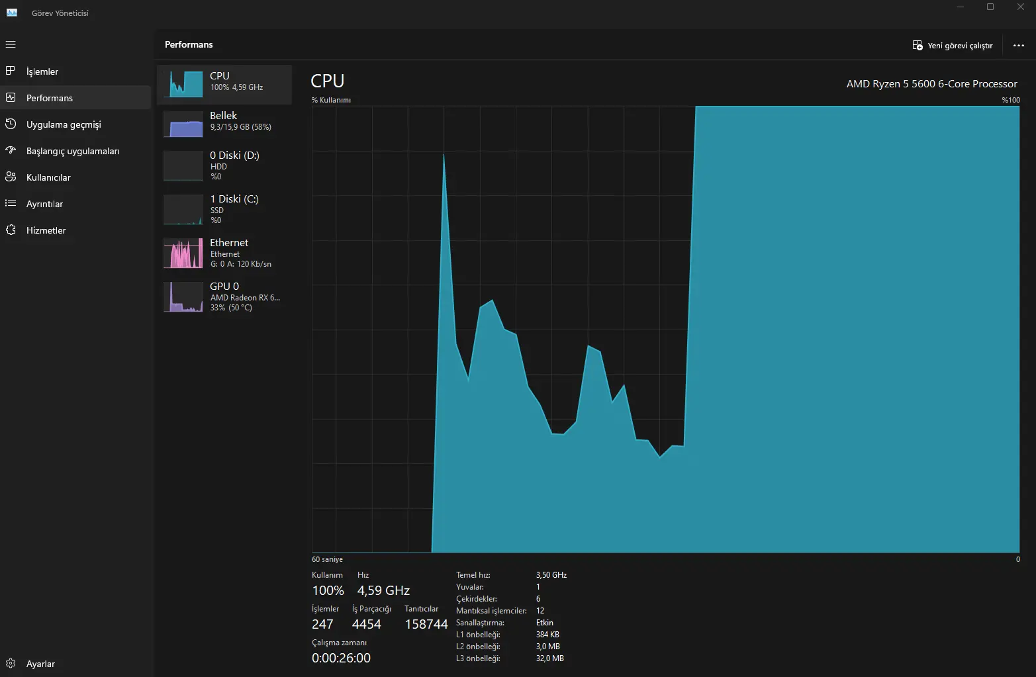Image resolution: width=1036 pixels, height=677 pixels.
Task: Click the run new task icon
Action: click(x=918, y=45)
